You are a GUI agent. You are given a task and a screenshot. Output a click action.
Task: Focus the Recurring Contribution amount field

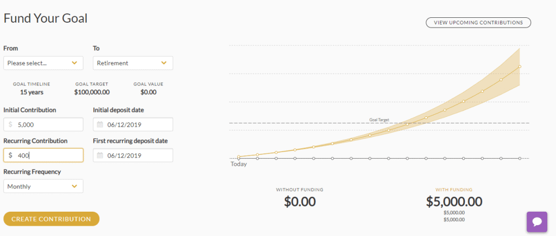coord(43,155)
